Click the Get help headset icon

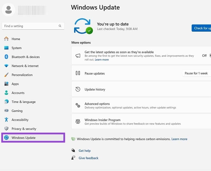click(73, 150)
